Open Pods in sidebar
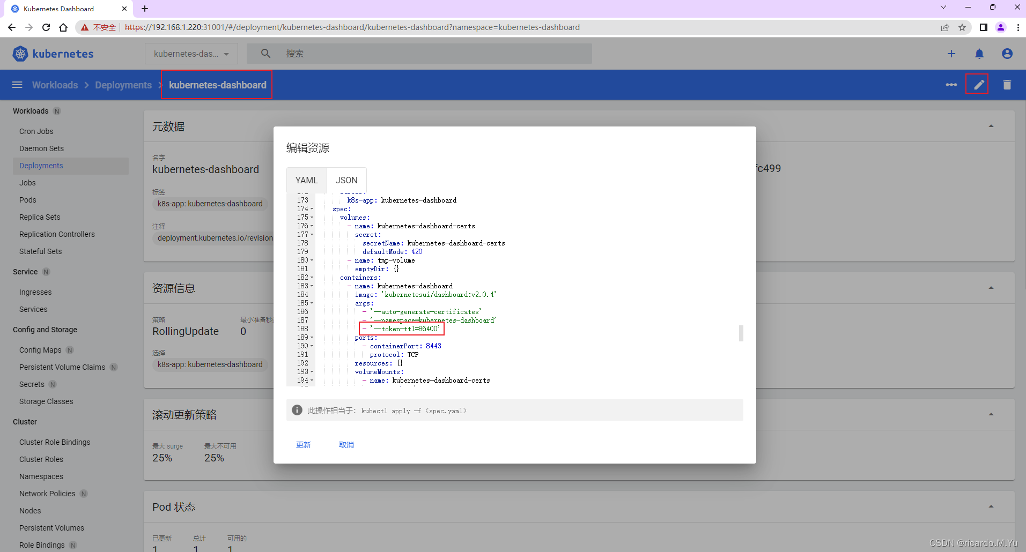Viewport: 1026px width, 552px height. (x=28, y=200)
